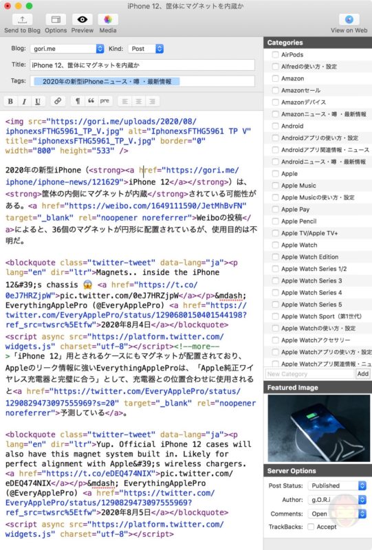Viewport: 372px width, 550px height.
Task: Check the Apple Watch Series 4 category
Action: [276, 293]
